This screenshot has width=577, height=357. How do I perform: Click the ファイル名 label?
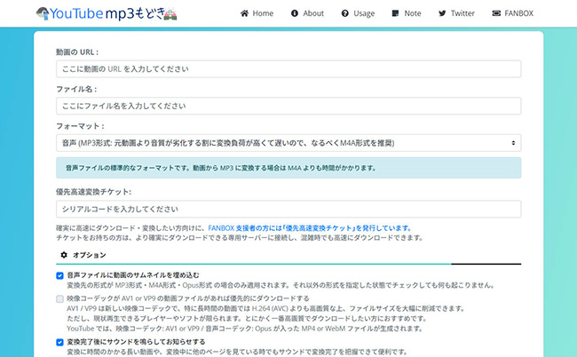tap(76, 89)
